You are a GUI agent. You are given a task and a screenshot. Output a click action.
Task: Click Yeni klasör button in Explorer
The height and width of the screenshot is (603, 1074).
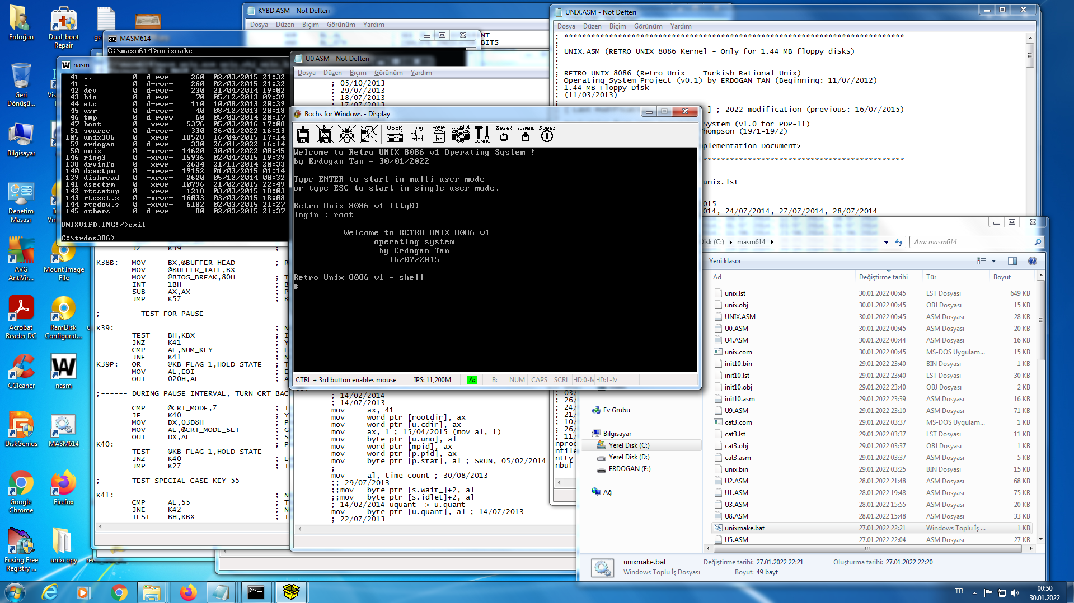coord(725,261)
